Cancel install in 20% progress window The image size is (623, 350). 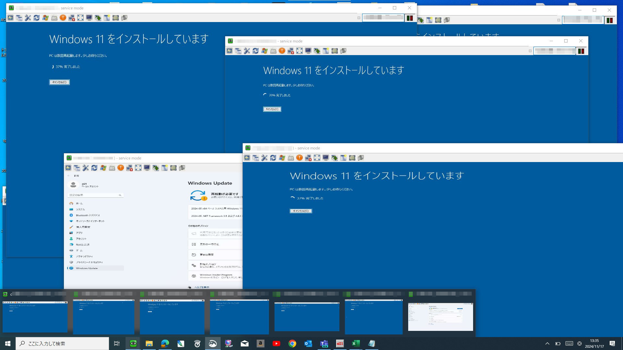[272, 109]
